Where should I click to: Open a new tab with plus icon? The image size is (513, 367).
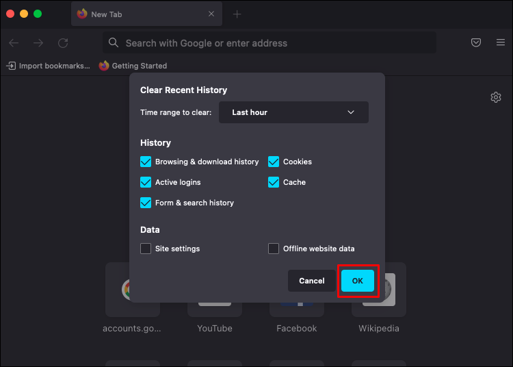(237, 14)
